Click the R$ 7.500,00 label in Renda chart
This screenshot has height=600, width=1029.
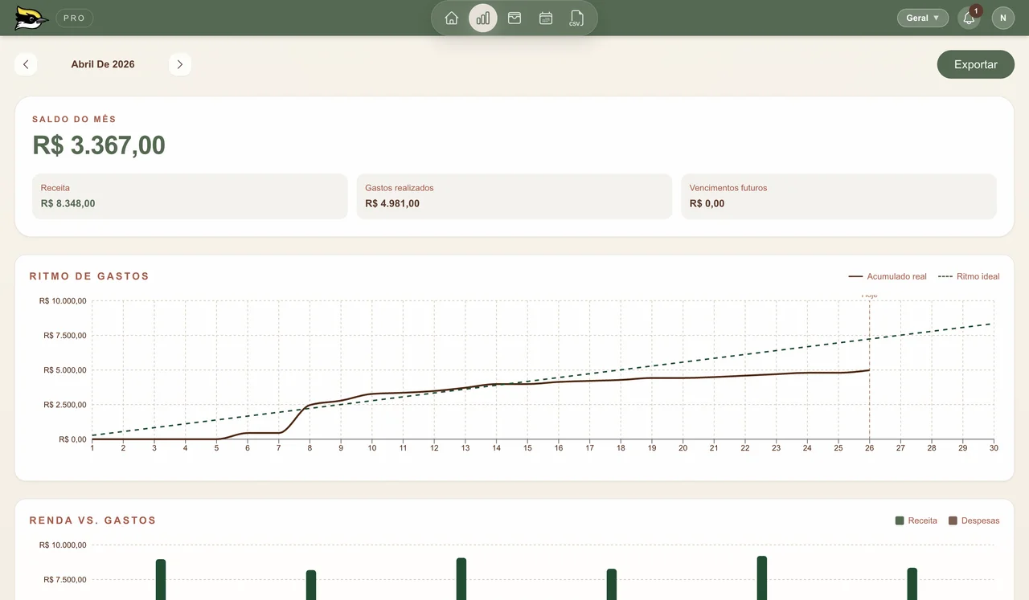[65, 580]
